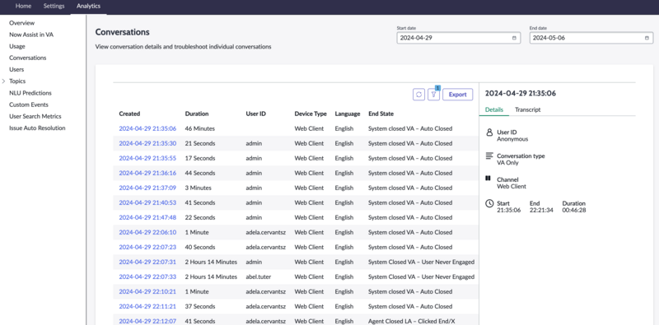Click the End State column header
The image size is (659, 325).
click(381, 114)
